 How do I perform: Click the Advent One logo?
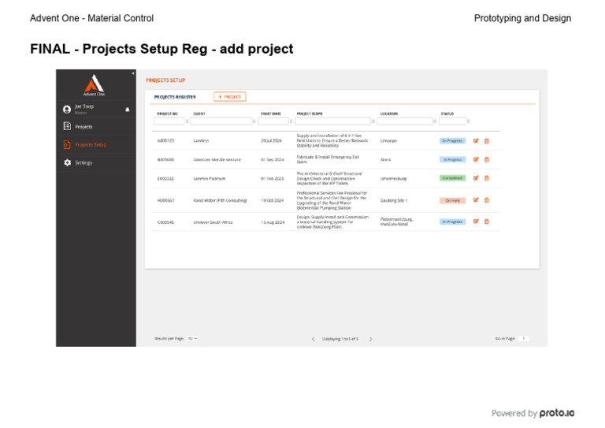(95, 85)
